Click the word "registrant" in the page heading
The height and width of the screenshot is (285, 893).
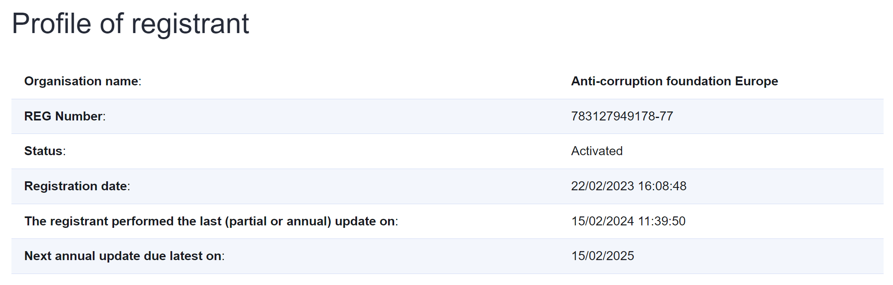pyautogui.click(x=190, y=24)
